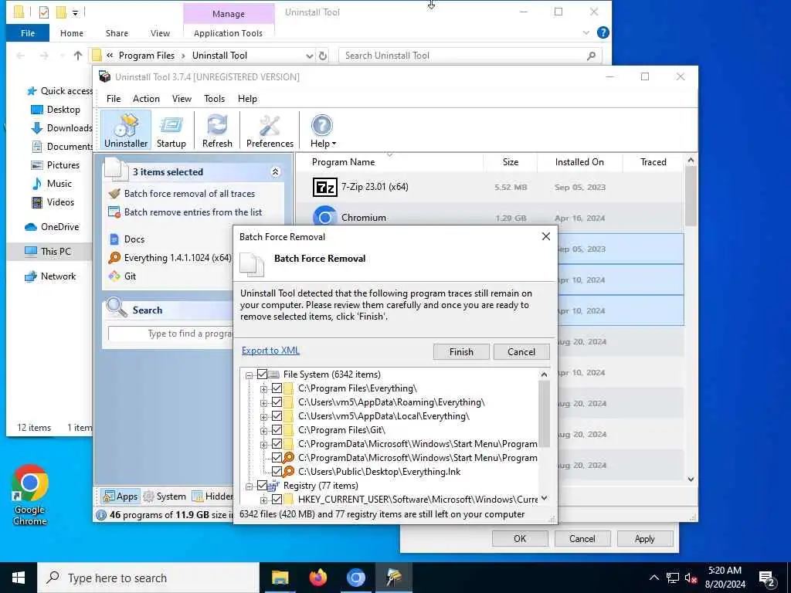The width and height of the screenshot is (791, 593).
Task: Collapse the Registry tree node
Action: point(249,486)
